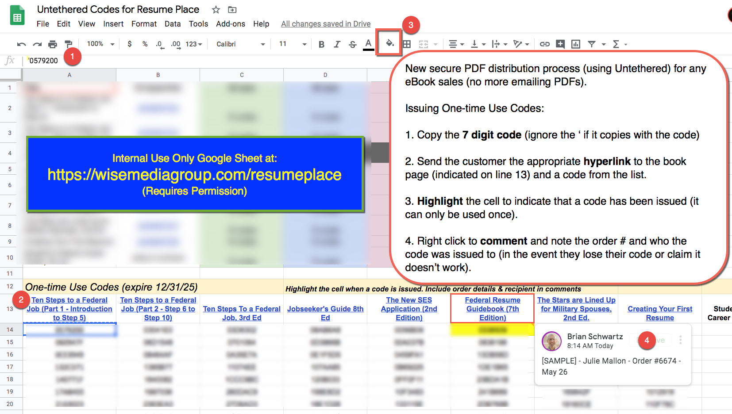This screenshot has height=414, width=732.
Task: Open Ten Steps Part 2 link
Action: click(158, 309)
